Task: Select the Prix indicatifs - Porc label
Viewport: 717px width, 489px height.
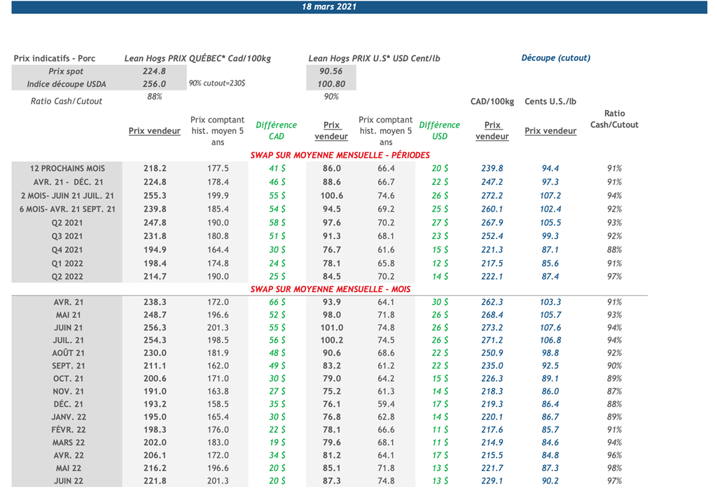Action: (55, 59)
